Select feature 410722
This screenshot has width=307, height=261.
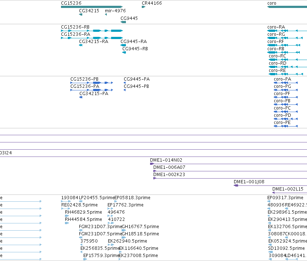tap(111, 223)
